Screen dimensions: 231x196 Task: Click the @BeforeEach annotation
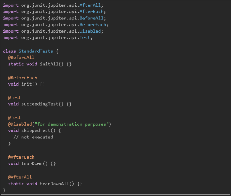point(23,78)
